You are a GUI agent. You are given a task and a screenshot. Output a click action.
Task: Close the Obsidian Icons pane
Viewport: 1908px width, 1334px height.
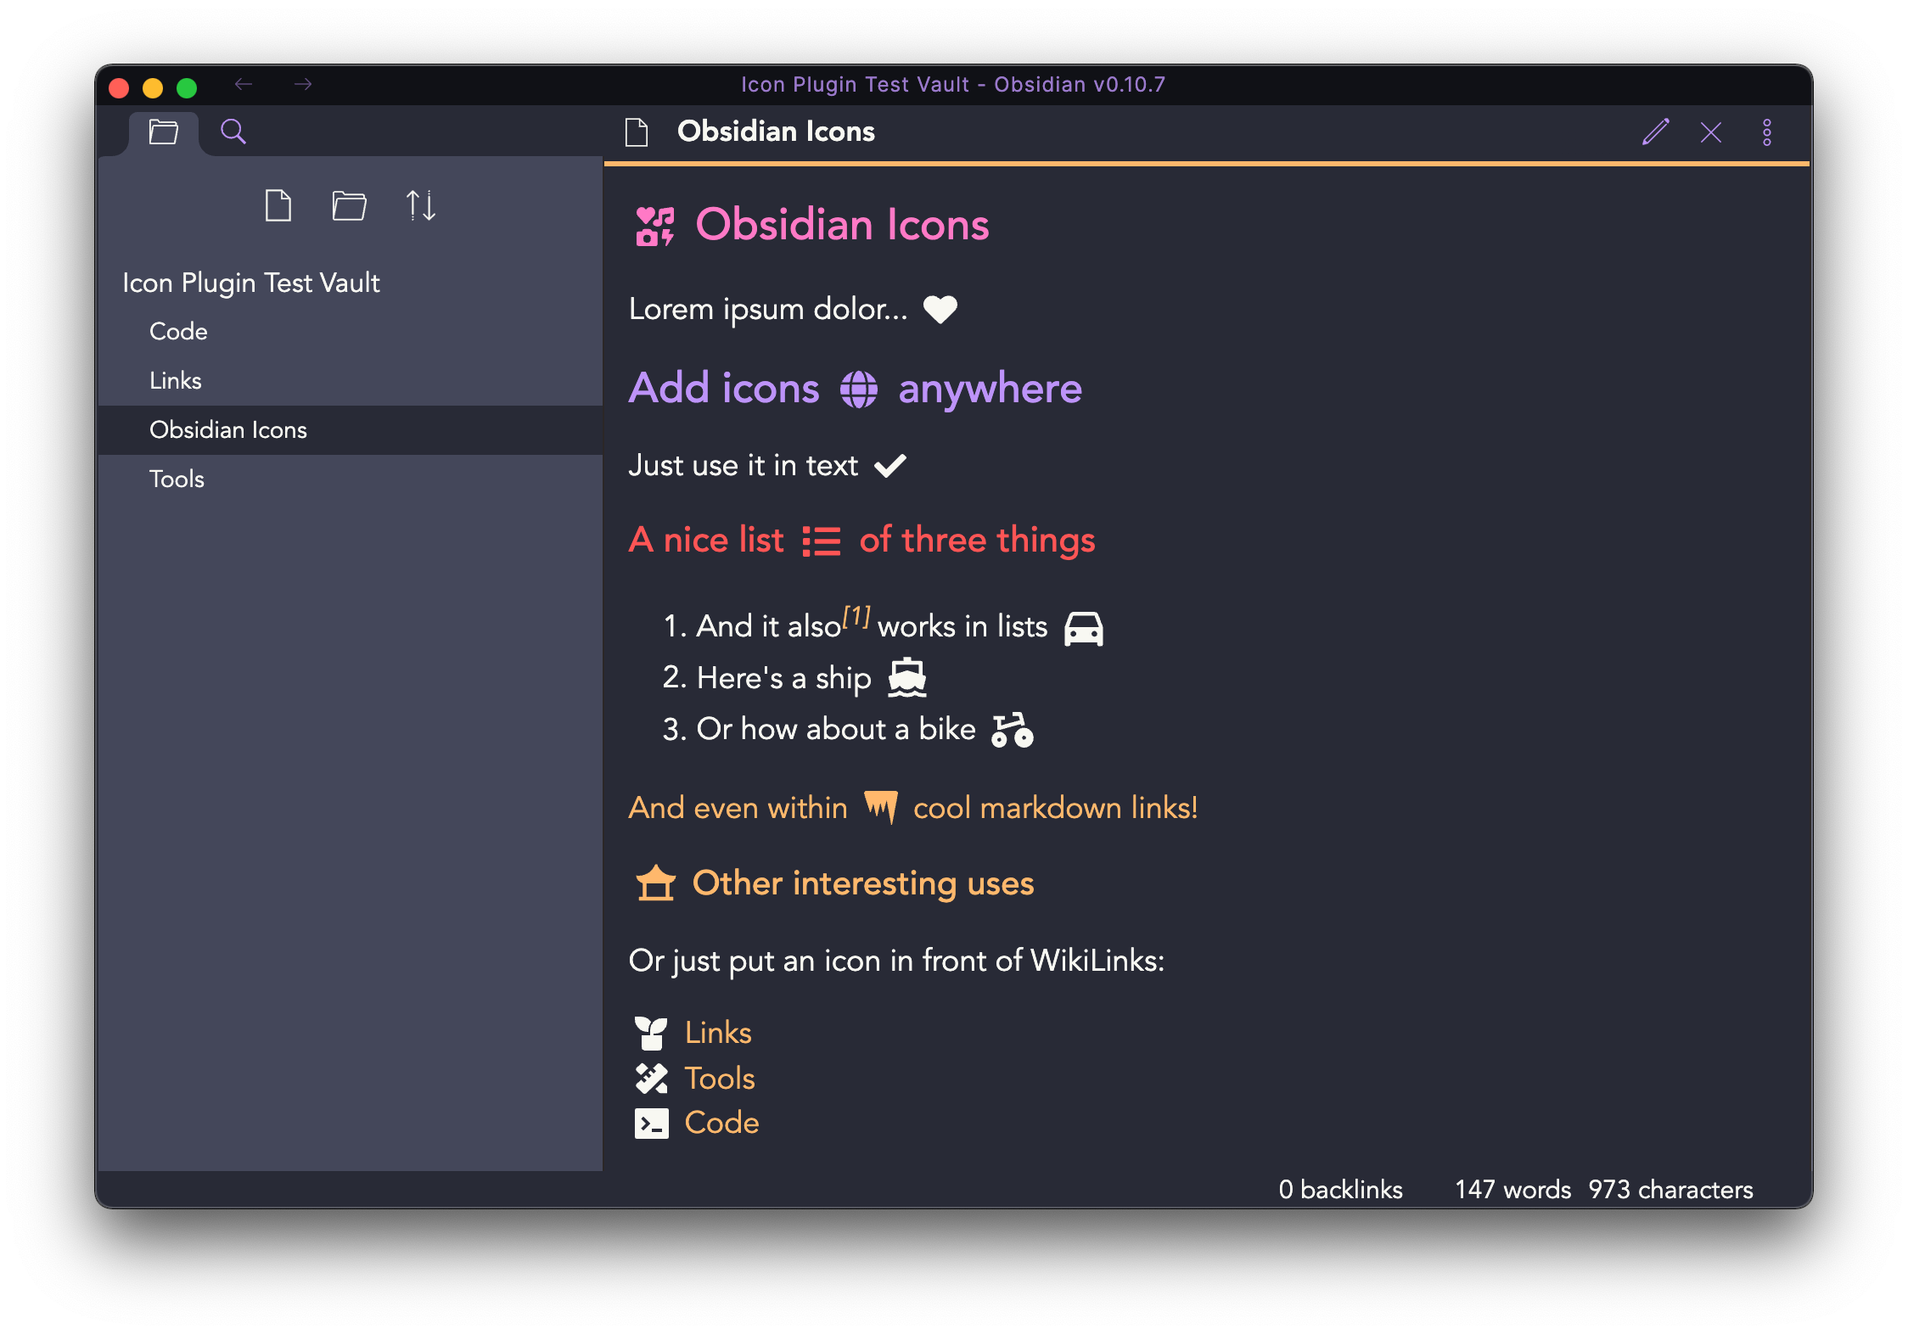pos(1711,132)
